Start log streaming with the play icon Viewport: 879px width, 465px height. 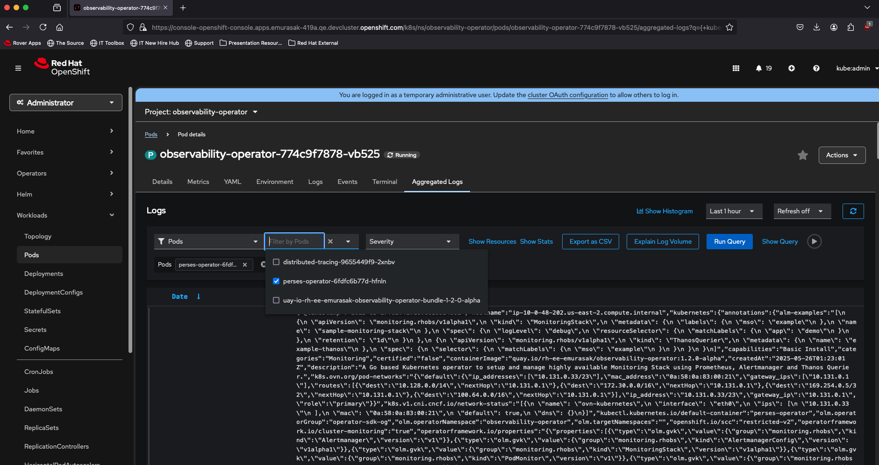815,241
